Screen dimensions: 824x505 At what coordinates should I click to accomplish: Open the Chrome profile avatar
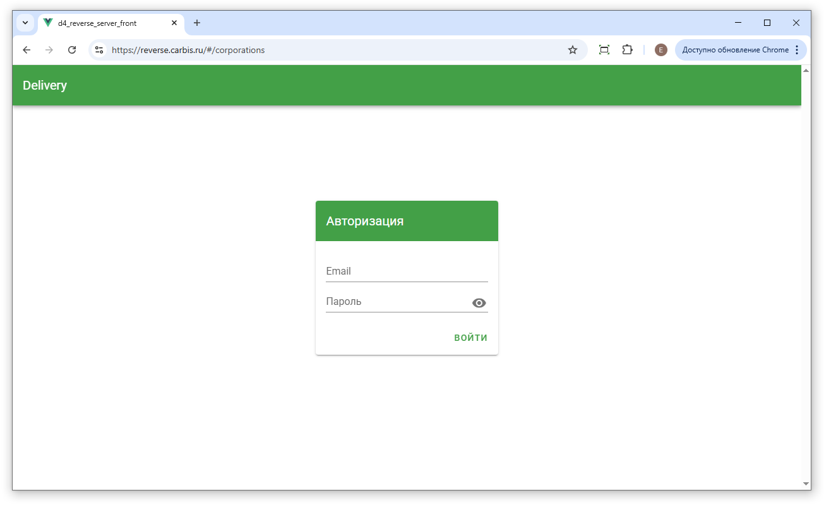[x=660, y=50]
